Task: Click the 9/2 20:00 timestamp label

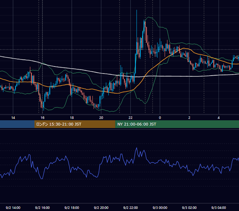Action: coord(101,207)
